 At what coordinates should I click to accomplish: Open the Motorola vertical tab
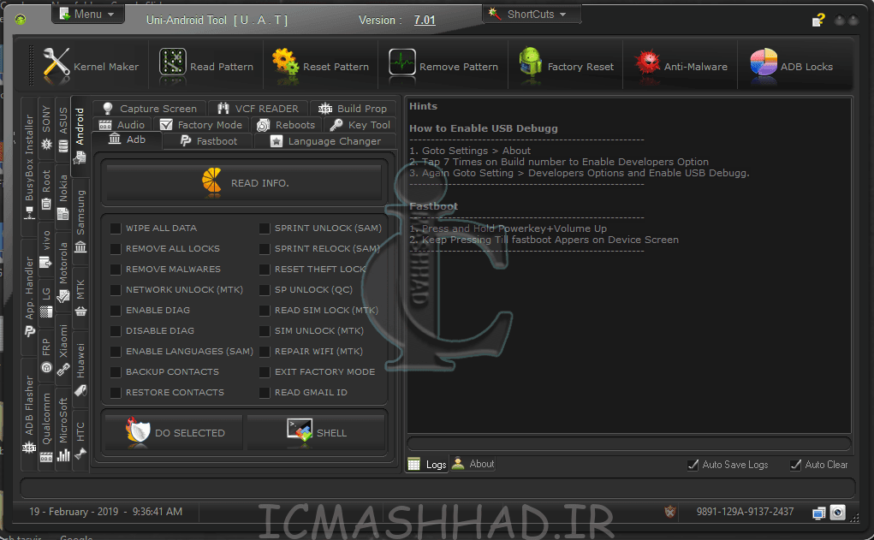(63, 272)
